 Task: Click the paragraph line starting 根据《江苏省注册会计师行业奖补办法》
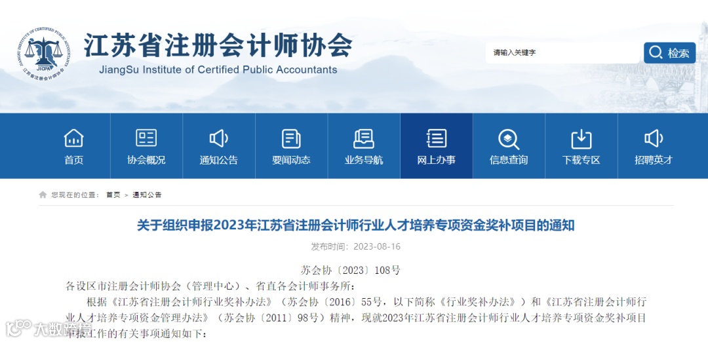[x=367, y=301]
